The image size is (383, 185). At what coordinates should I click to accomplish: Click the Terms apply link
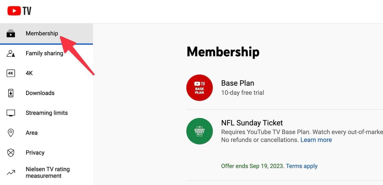click(x=301, y=166)
